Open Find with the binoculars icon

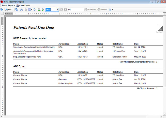click(x=21, y=10)
